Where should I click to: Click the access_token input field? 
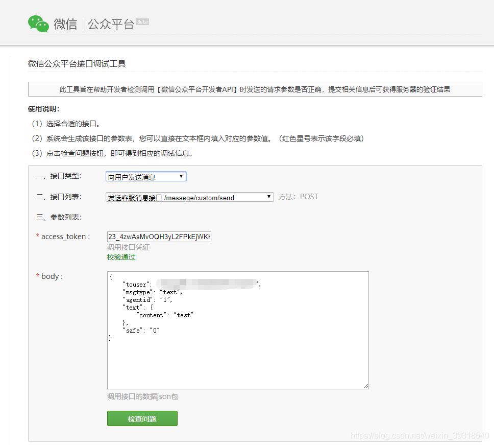coord(159,237)
